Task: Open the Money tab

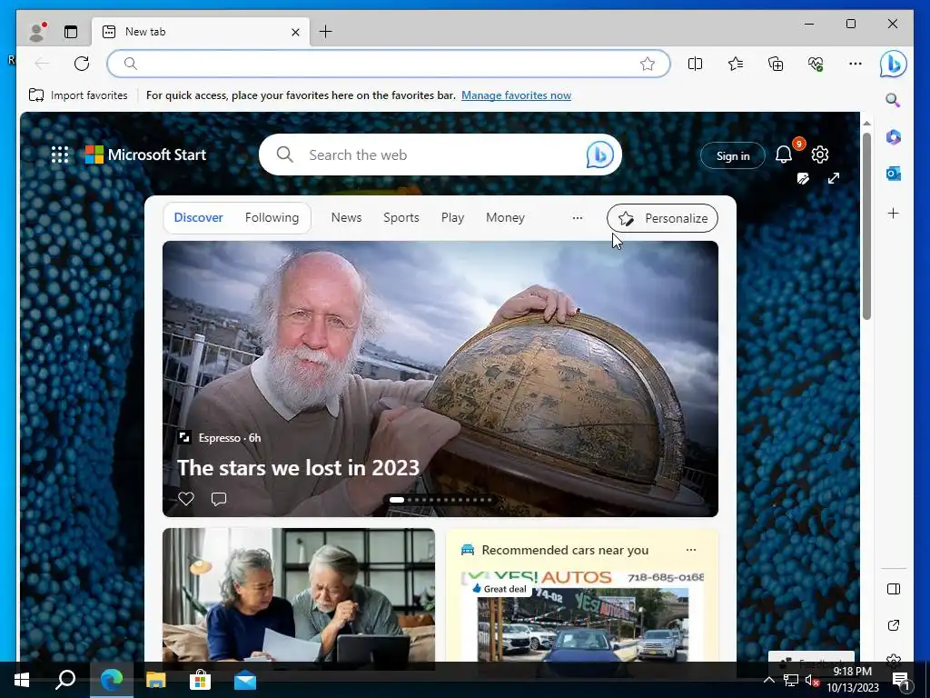Action: [x=505, y=218]
